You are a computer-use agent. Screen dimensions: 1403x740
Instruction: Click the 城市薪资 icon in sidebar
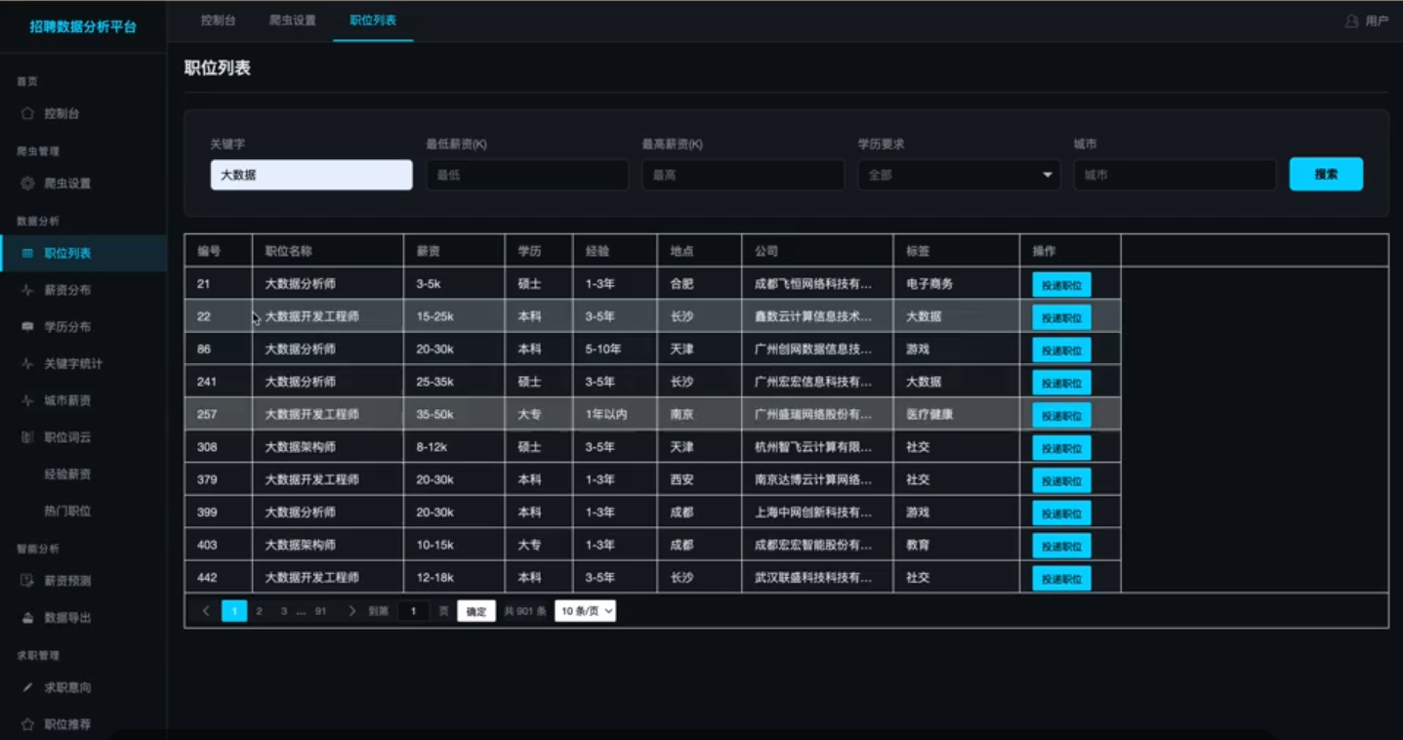[x=27, y=400]
